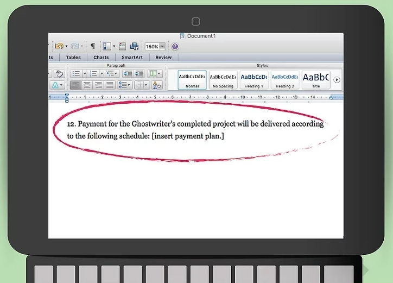Viewport: 393px width, 283px height.
Task: Toggle the Sidebar pane icon
Action: (107, 46)
